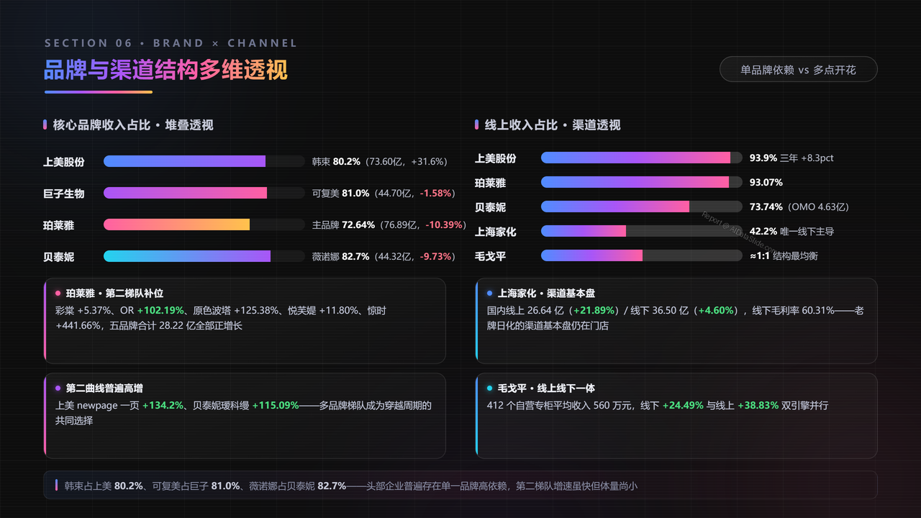Click the -9.73% red decline figure
The width and height of the screenshot is (921, 518).
436,257
